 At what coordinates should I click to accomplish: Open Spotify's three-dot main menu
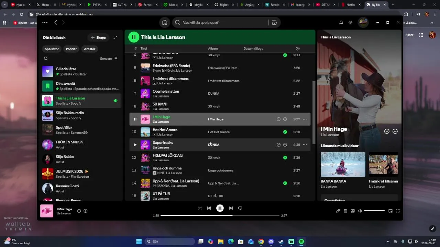pos(45,22)
